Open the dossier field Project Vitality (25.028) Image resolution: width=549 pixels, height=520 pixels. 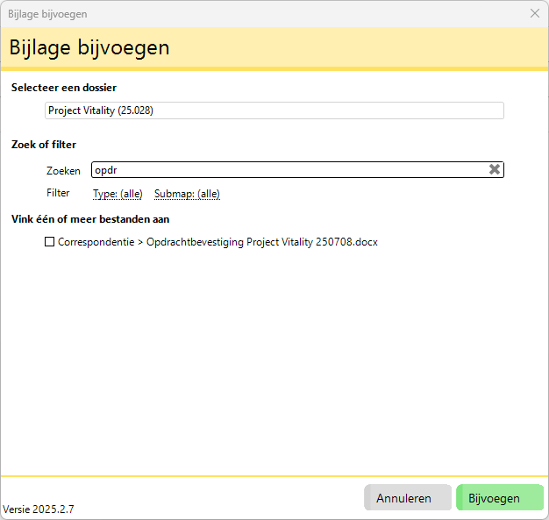274,110
